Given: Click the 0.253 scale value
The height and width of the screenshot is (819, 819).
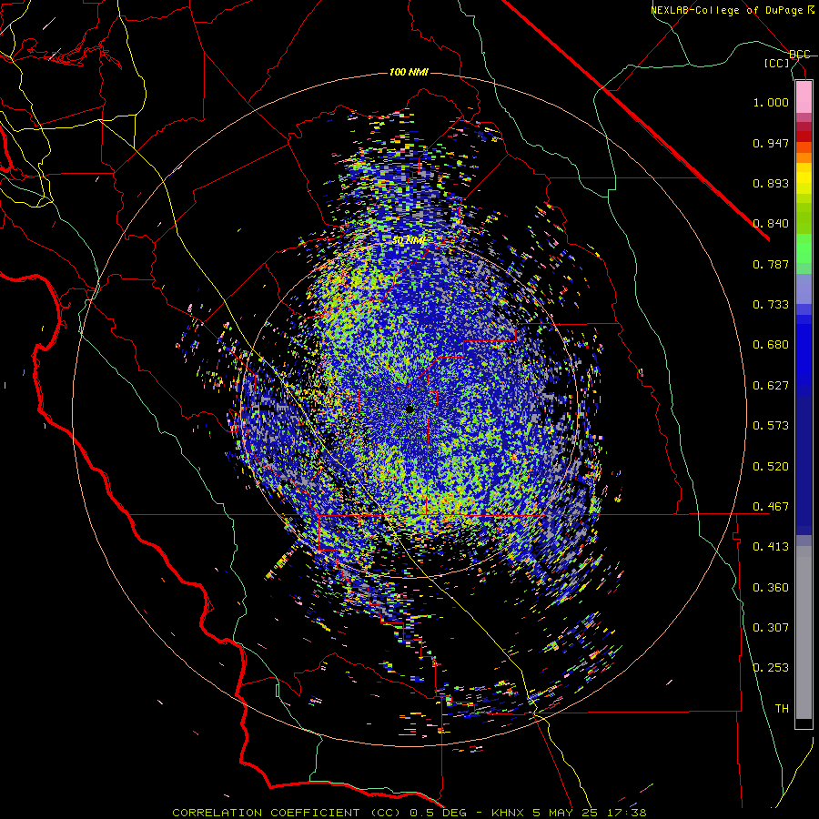Looking at the screenshot, I should (x=771, y=668).
